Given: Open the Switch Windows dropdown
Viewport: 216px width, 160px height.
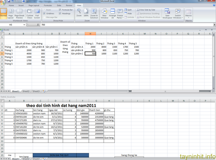Looking at the screenshot, I should 178,15.
